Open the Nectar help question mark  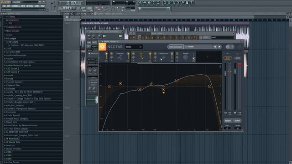click(232, 47)
